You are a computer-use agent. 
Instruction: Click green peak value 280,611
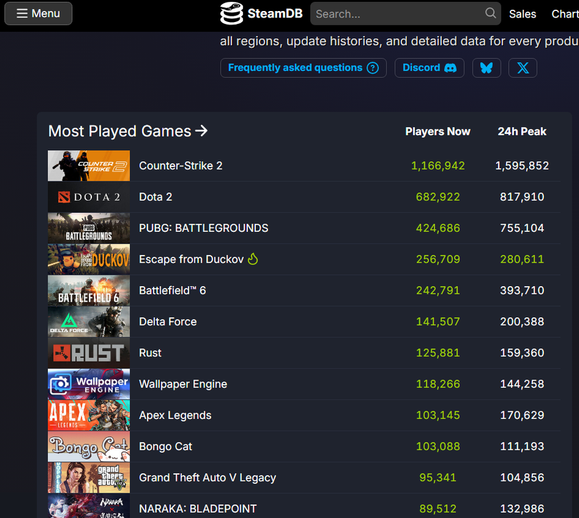coord(522,260)
